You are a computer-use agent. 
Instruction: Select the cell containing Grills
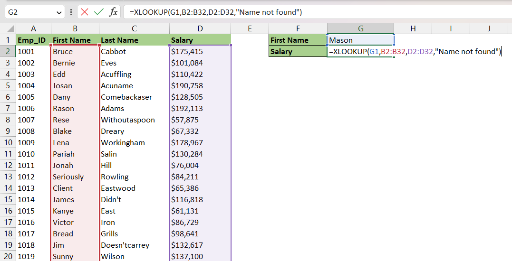(x=134, y=234)
